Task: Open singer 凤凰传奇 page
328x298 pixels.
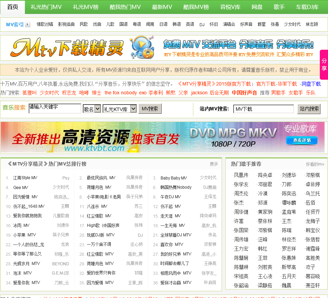Action: point(241,175)
